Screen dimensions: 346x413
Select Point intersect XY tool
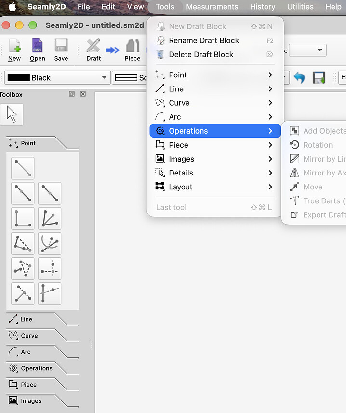coord(50,268)
